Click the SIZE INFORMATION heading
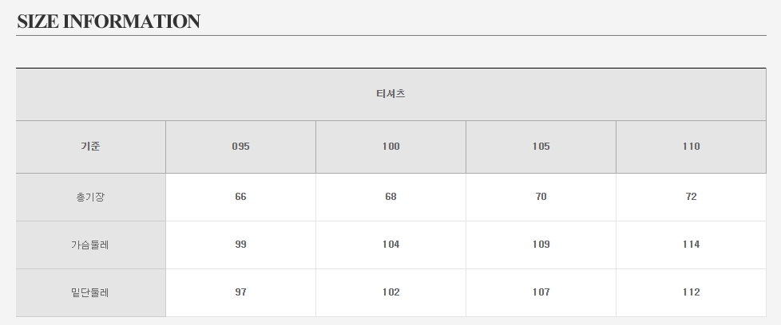781x325 pixels. [109, 22]
